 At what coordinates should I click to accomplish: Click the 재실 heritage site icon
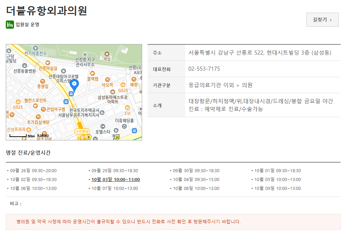click(107, 54)
